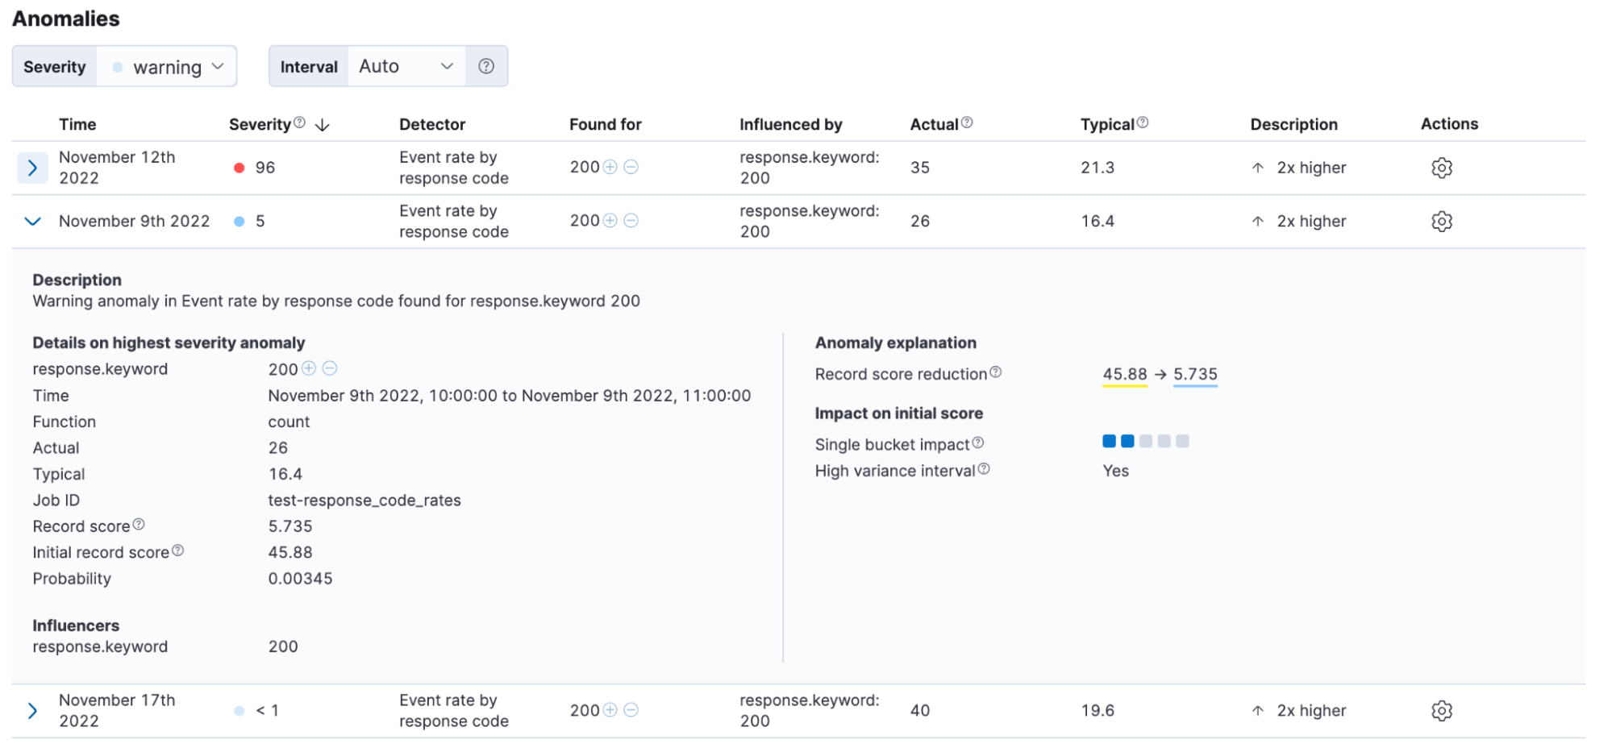This screenshot has width=1612, height=748.
Task: Open the Severity warning dropdown
Action: point(167,67)
